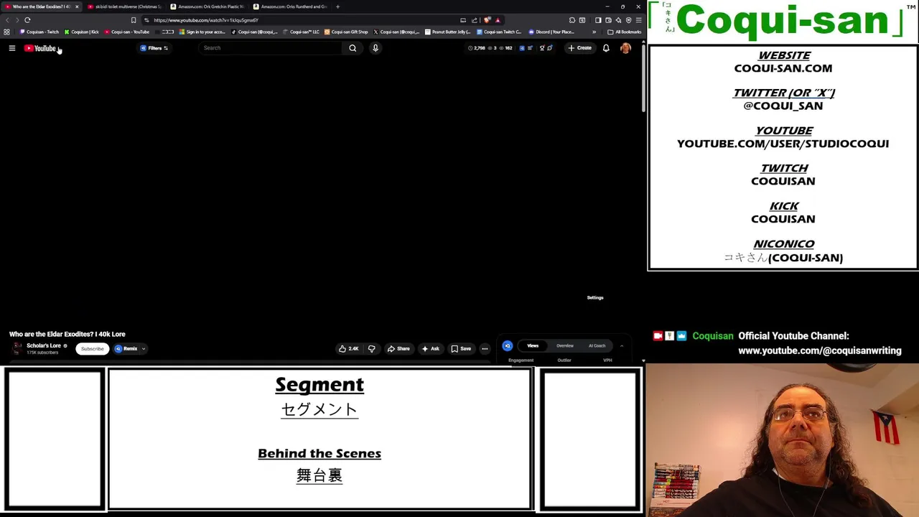This screenshot has height=517, width=919.
Task: Open Coquisan - Twitch bookmark
Action: [39, 32]
